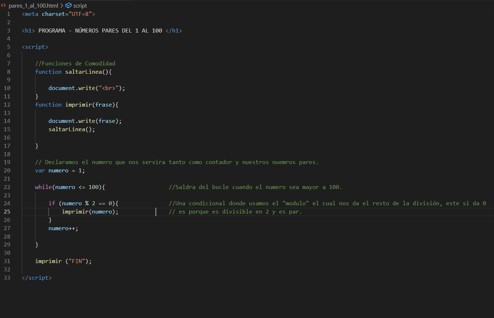Click line number 8 in gutter
The height and width of the screenshot is (318, 494).
point(9,72)
